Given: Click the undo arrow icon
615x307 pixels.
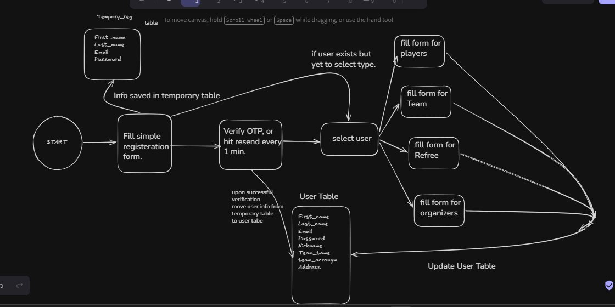Looking at the screenshot, I should [x=2, y=286].
